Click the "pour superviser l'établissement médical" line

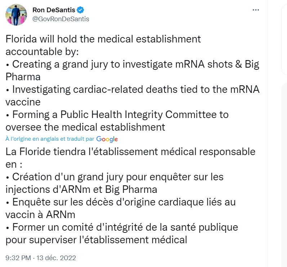(97, 239)
